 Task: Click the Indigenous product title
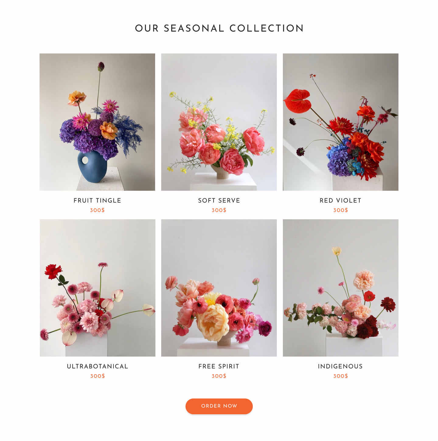(340, 366)
